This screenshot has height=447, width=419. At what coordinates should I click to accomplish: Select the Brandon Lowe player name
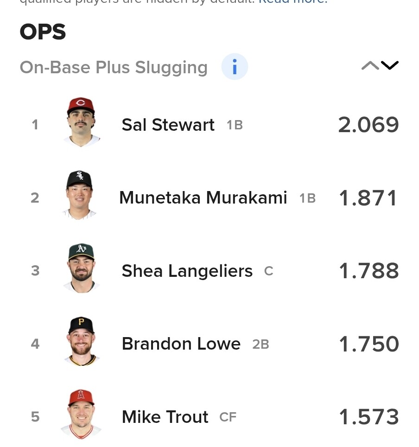181,344
